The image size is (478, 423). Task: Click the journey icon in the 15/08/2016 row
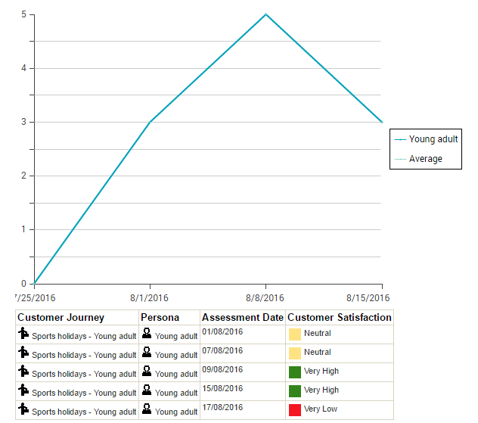(23, 390)
